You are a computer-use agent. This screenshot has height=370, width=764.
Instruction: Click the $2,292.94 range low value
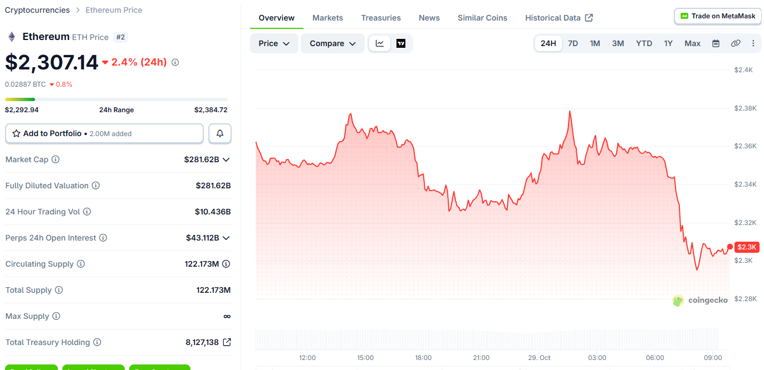[22, 110]
